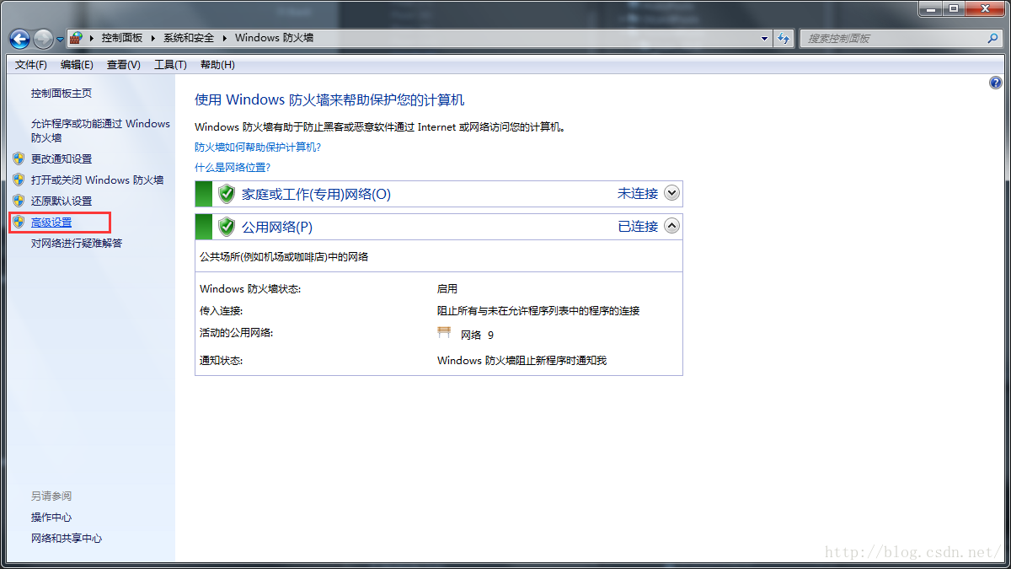Click shield icon beside 还原默认设置
This screenshot has width=1011, height=569.
[x=19, y=201]
